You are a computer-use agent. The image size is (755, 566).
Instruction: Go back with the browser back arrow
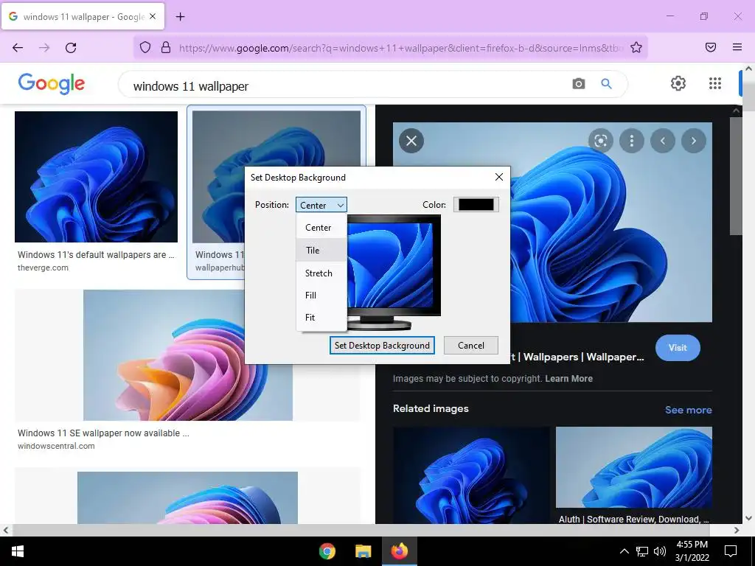(x=18, y=48)
